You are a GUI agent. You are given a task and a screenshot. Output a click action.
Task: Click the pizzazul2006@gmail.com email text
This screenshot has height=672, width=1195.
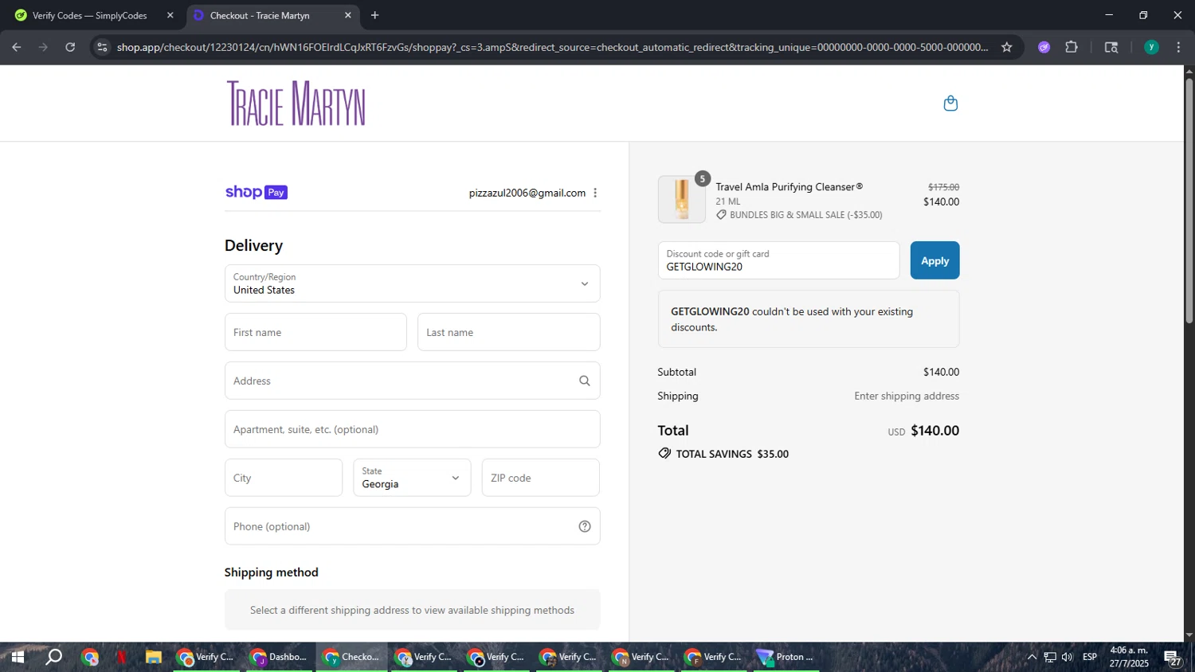[527, 193]
